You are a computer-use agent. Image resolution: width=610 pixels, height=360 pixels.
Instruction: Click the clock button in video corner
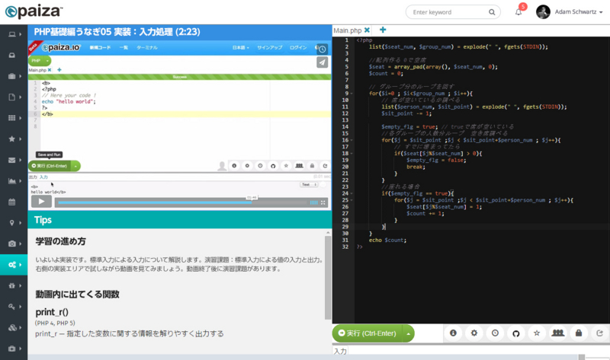point(322,49)
